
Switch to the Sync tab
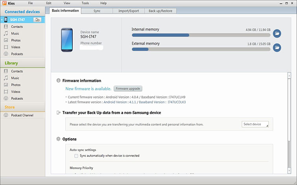pyautogui.click(x=97, y=11)
